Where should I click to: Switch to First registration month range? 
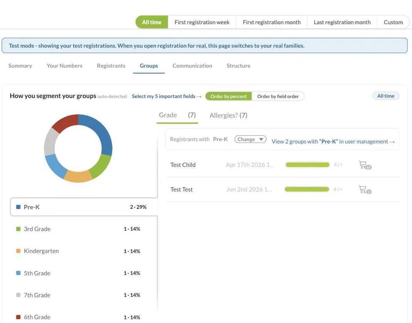(x=272, y=22)
